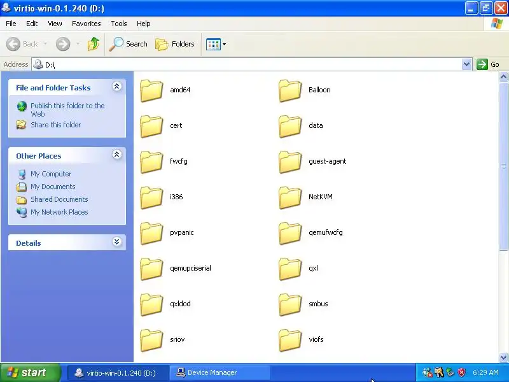Expand the Address bar dropdown

[466, 64]
